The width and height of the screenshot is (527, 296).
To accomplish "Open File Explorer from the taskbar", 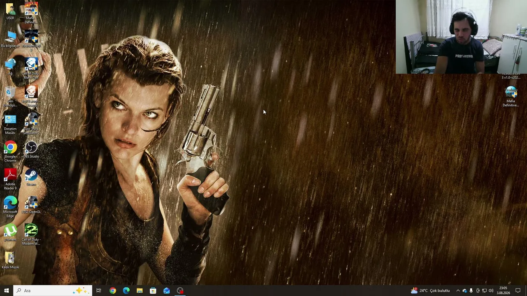I will (140, 291).
